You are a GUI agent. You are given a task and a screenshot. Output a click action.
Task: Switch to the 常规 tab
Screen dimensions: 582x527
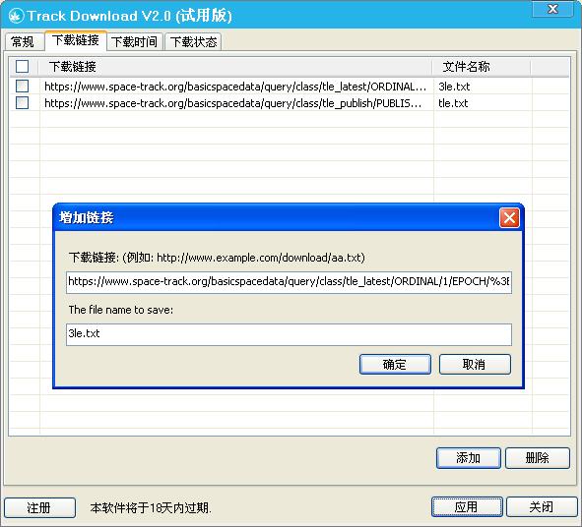coord(23,41)
